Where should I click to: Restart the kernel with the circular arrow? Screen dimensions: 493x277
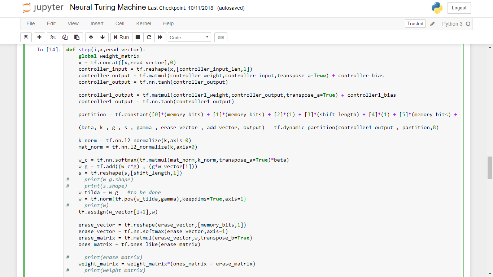(149, 37)
